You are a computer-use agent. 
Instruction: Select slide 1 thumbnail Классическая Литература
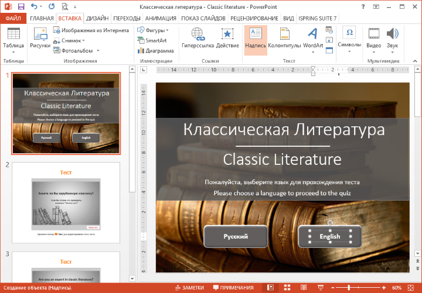[x=66, y=113]
